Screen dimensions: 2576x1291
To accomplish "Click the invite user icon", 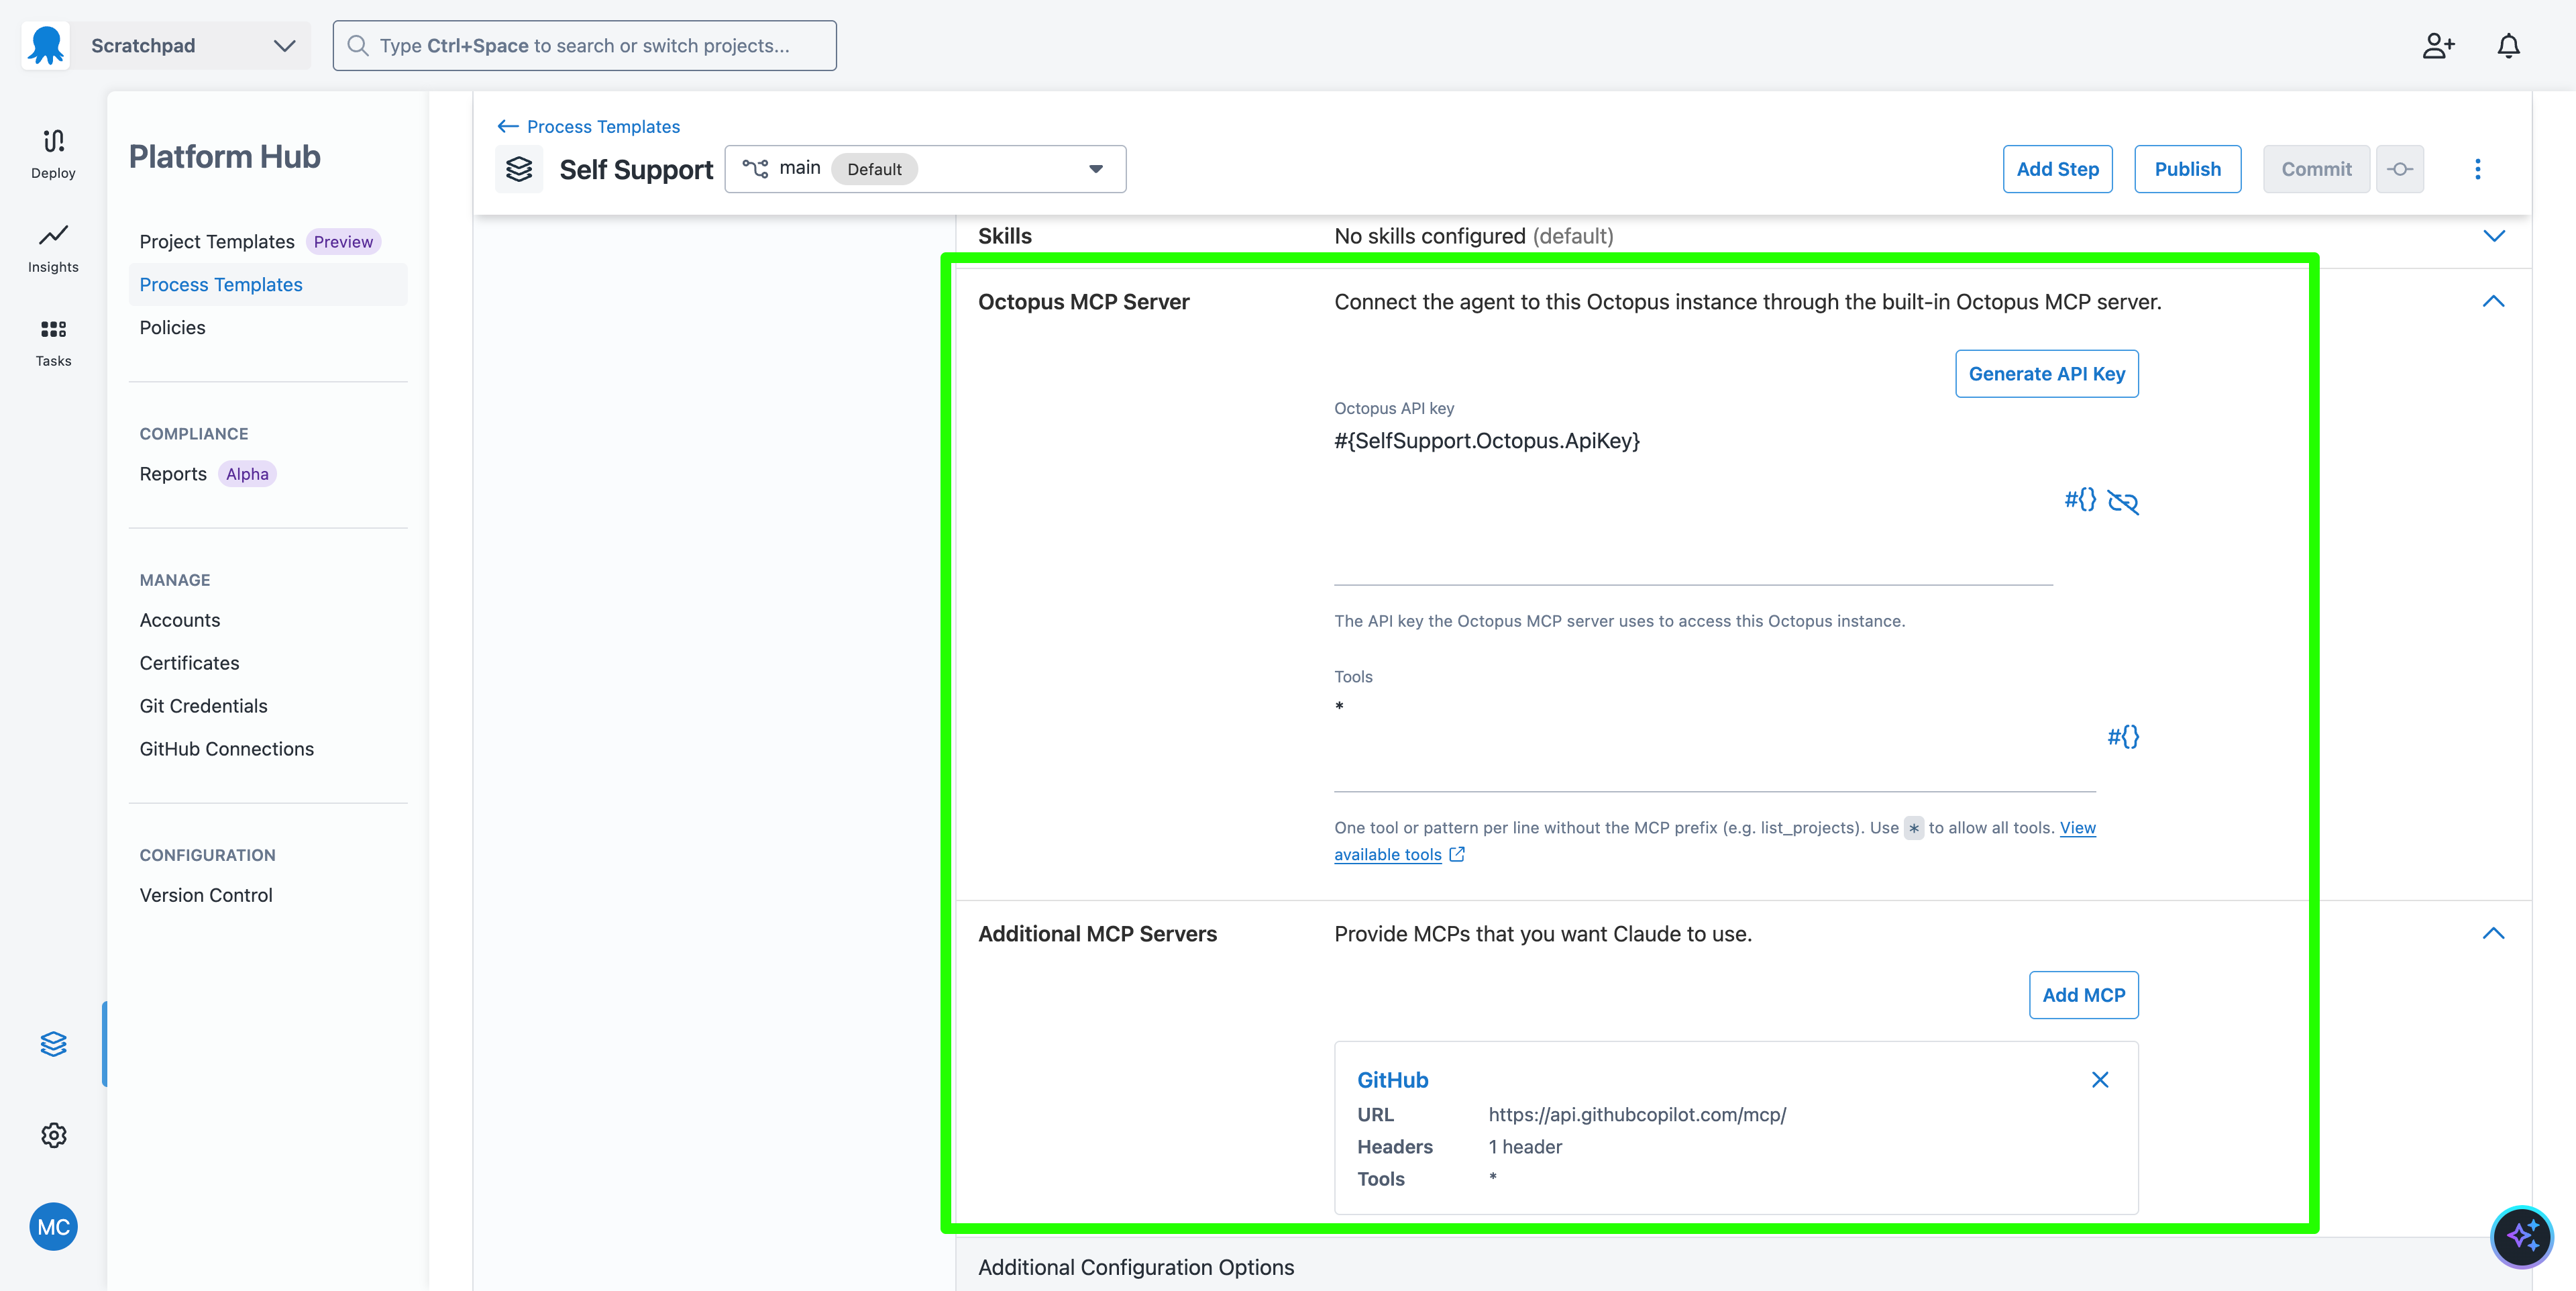I will [2438, 46].
